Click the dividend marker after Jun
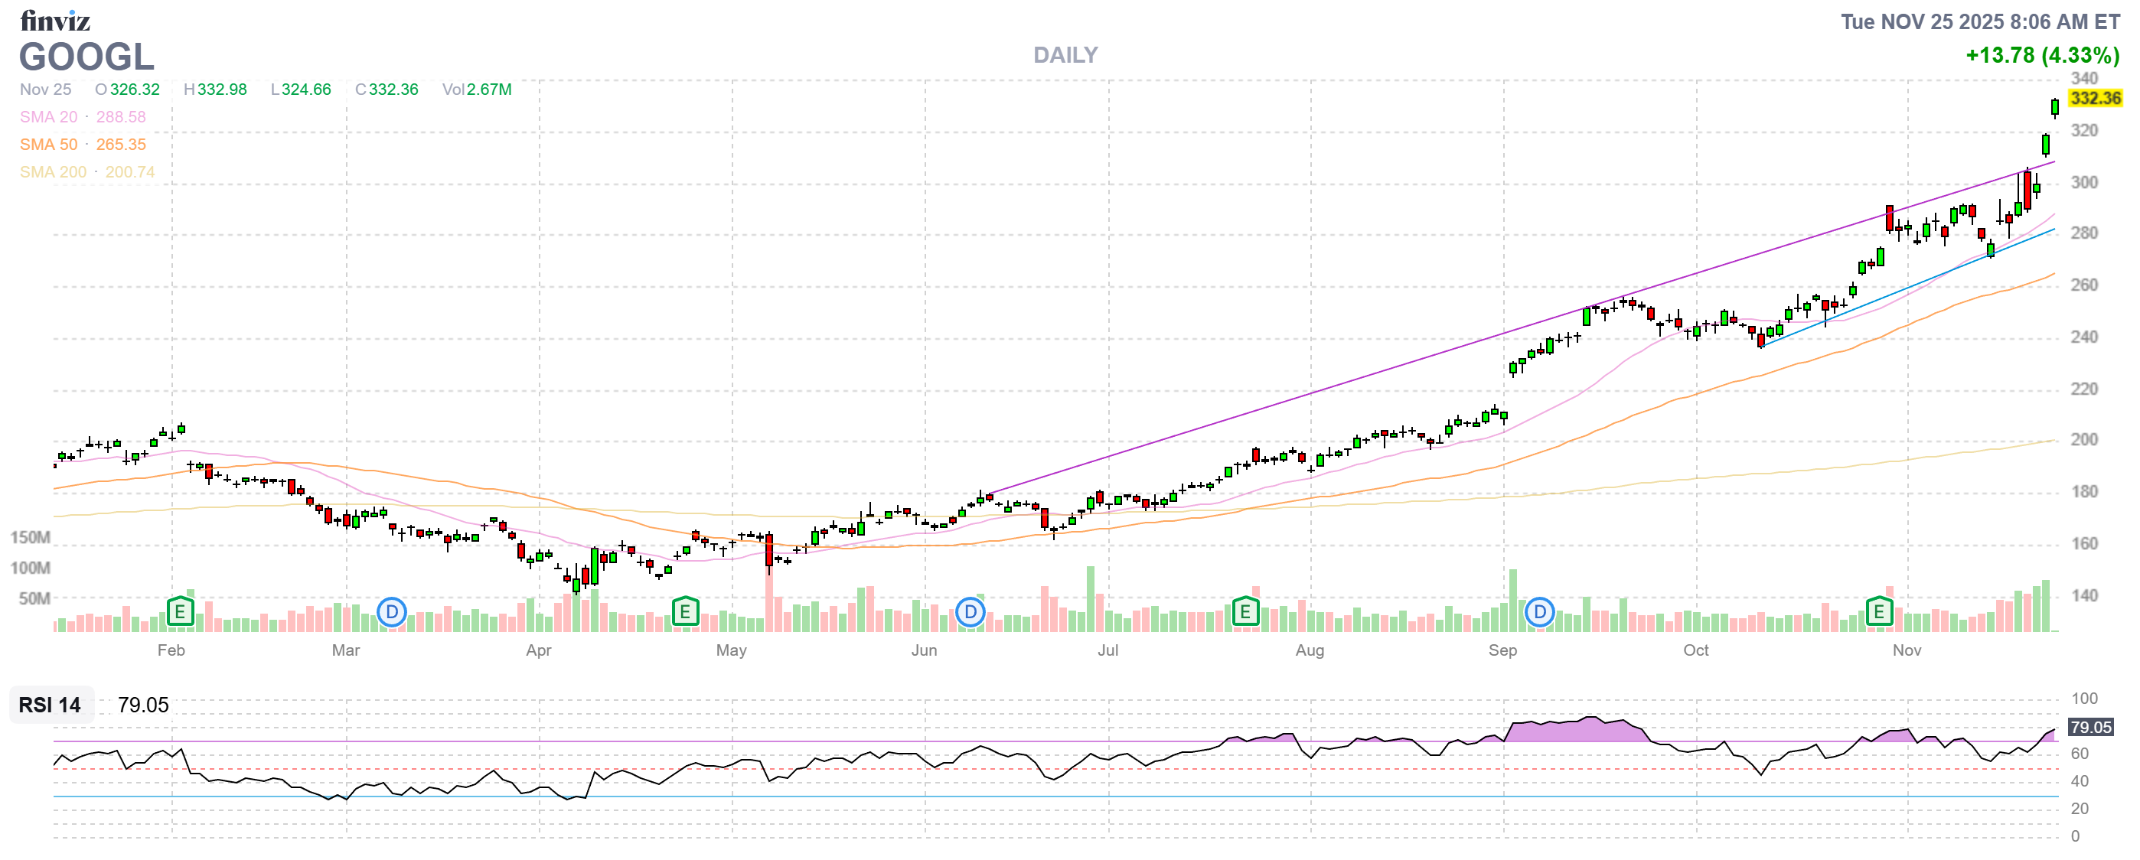 coord(970,613)
